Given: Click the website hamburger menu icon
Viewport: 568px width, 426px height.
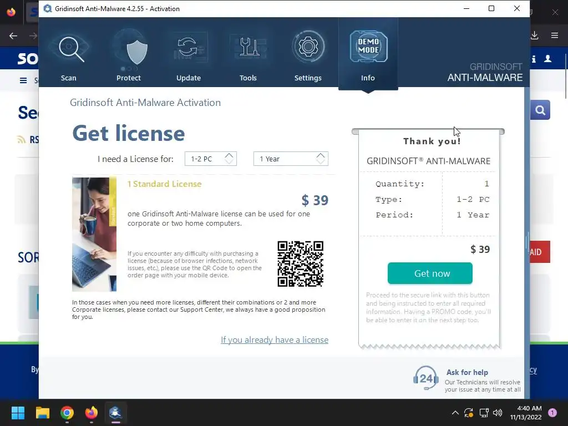Looking at the screenshot, I should point(23,80).
